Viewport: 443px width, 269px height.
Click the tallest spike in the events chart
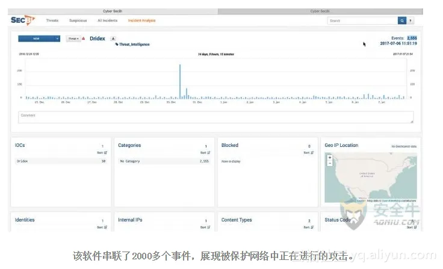180,81
